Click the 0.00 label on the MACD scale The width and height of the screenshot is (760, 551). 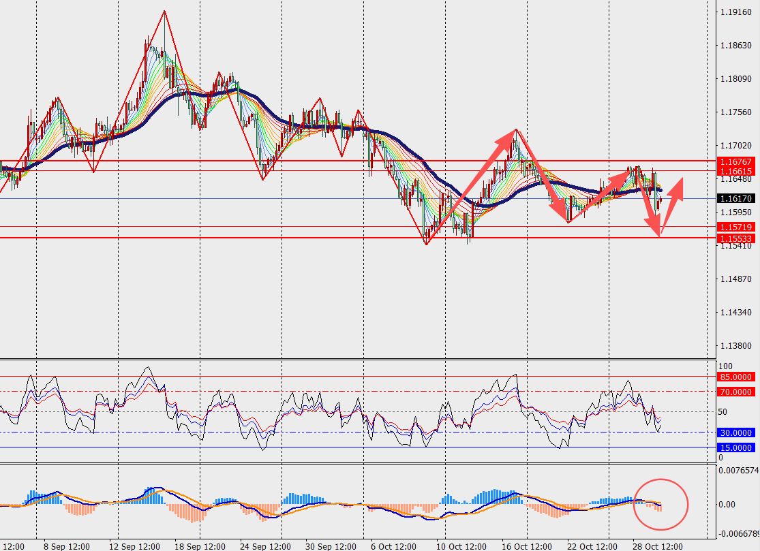(x=729, y=505)
